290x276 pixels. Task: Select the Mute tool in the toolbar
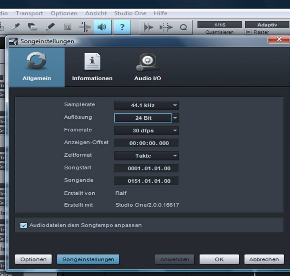[68, 27]
